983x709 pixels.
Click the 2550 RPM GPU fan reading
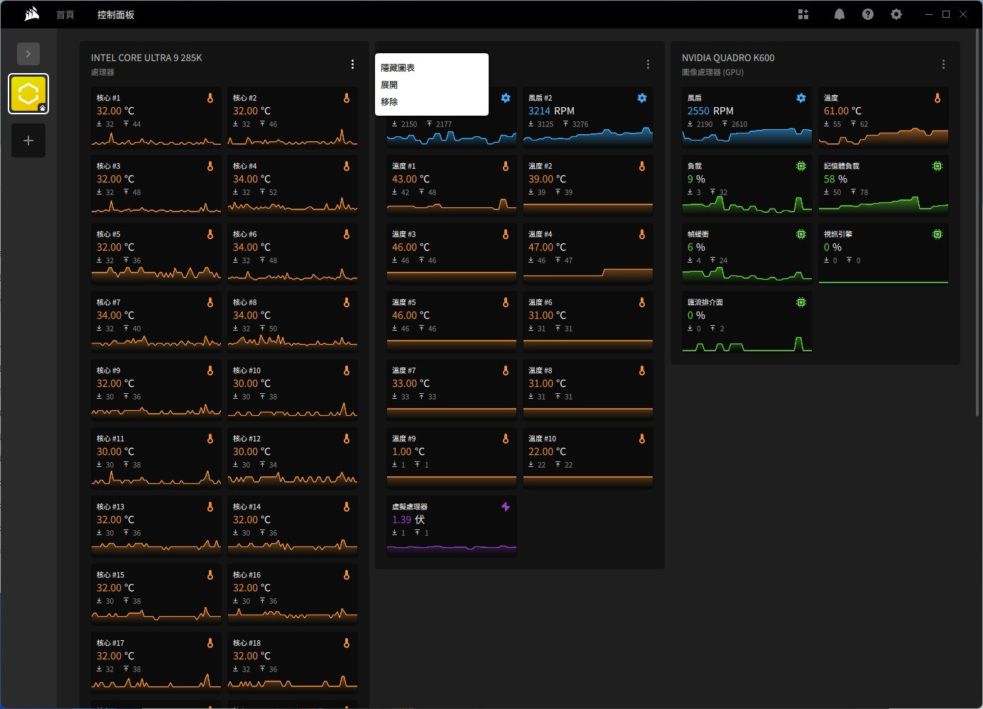pos(710,111)
